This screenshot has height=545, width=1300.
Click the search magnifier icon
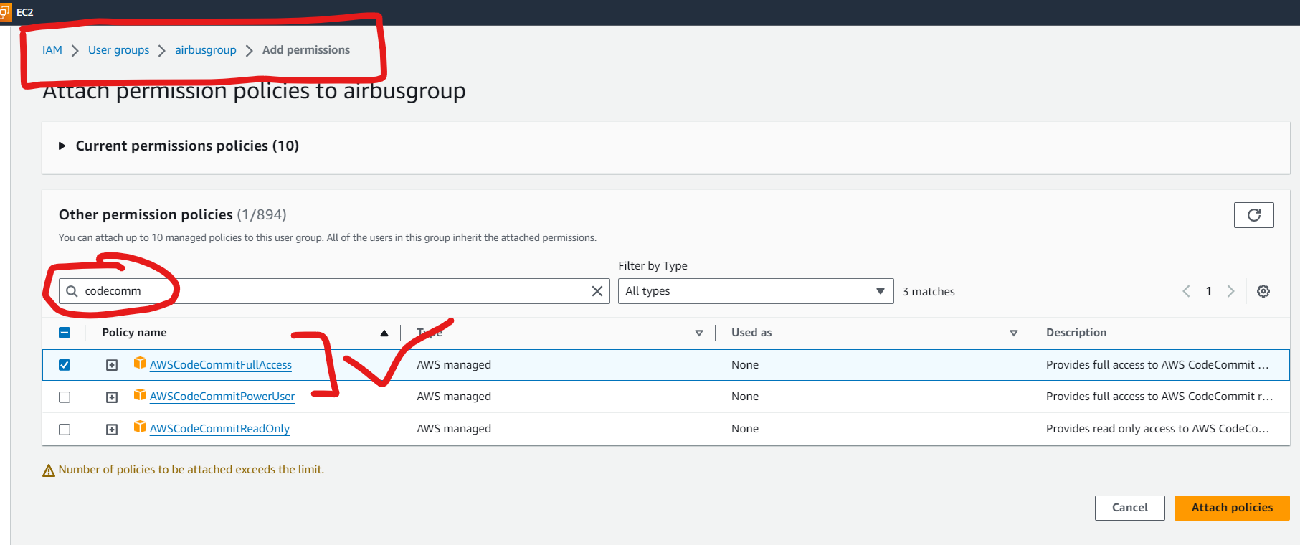pos(72,291)
